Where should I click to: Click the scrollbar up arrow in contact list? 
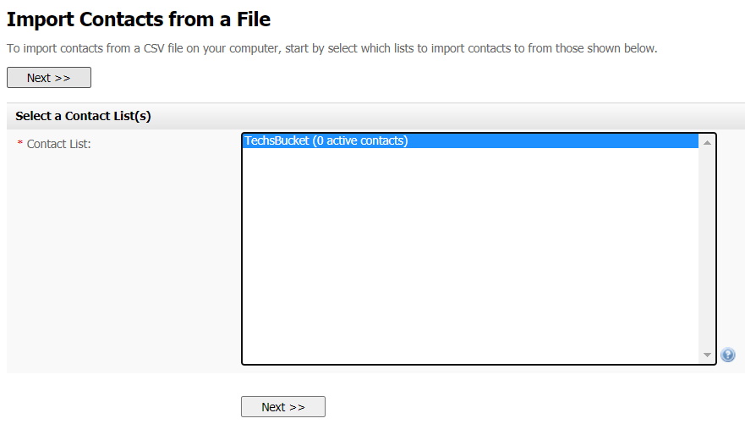pos(707,142)
